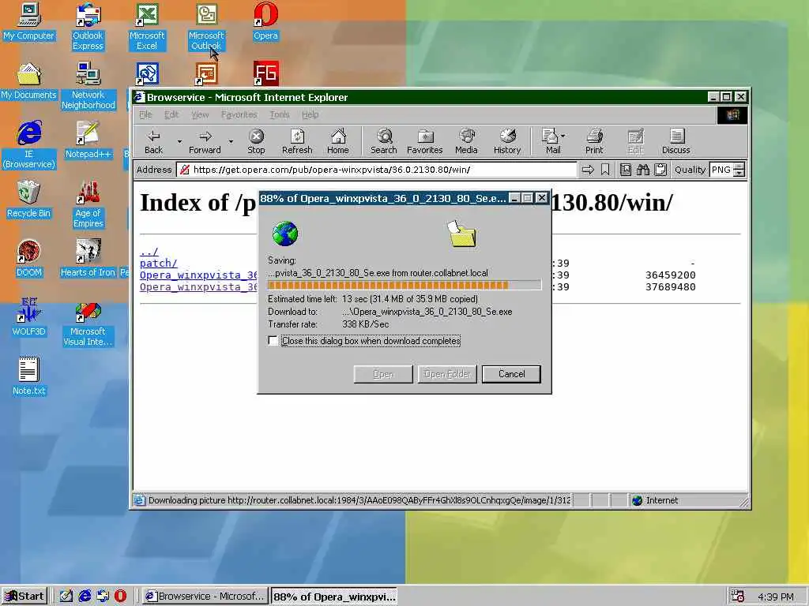
Task: Open the Note.txt desktop file
Action: pyautogui.click(x=28, y=376)
